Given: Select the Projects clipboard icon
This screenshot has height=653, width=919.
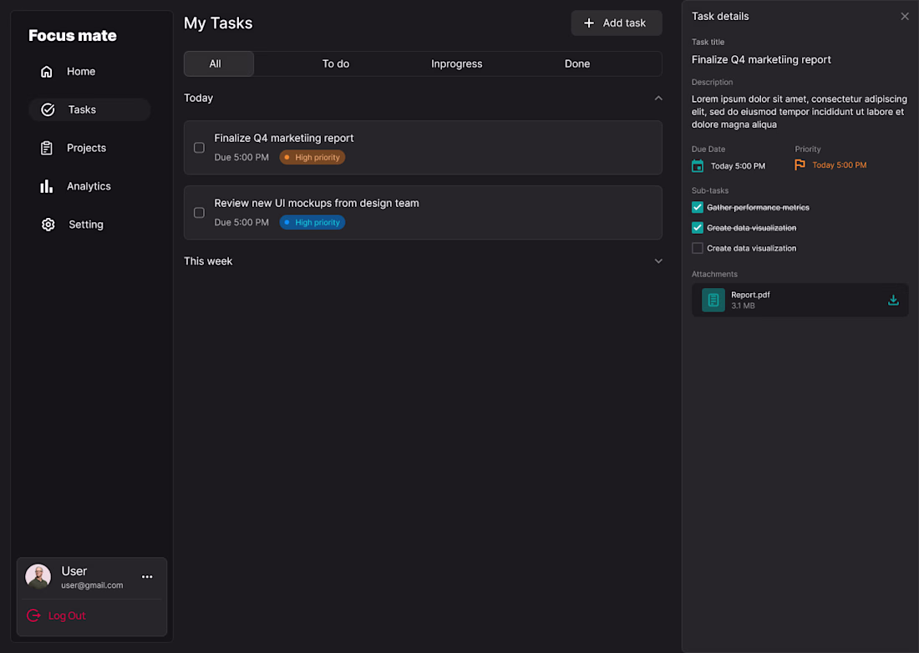Looking at the screenshot, I should (x=47, y=148).
